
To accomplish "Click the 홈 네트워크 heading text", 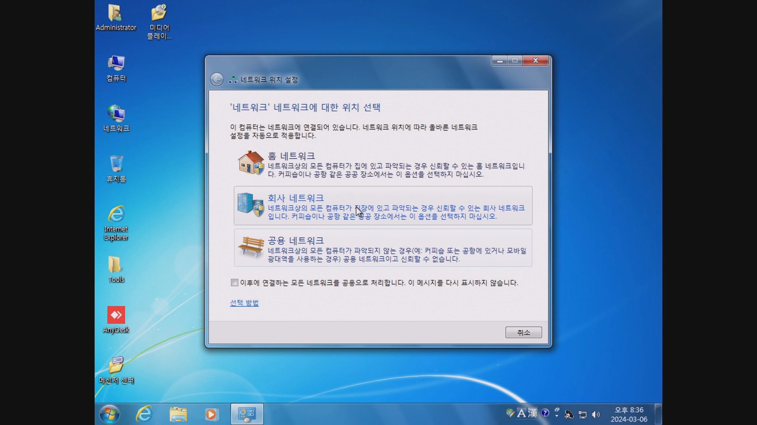I will click(291, 156).
